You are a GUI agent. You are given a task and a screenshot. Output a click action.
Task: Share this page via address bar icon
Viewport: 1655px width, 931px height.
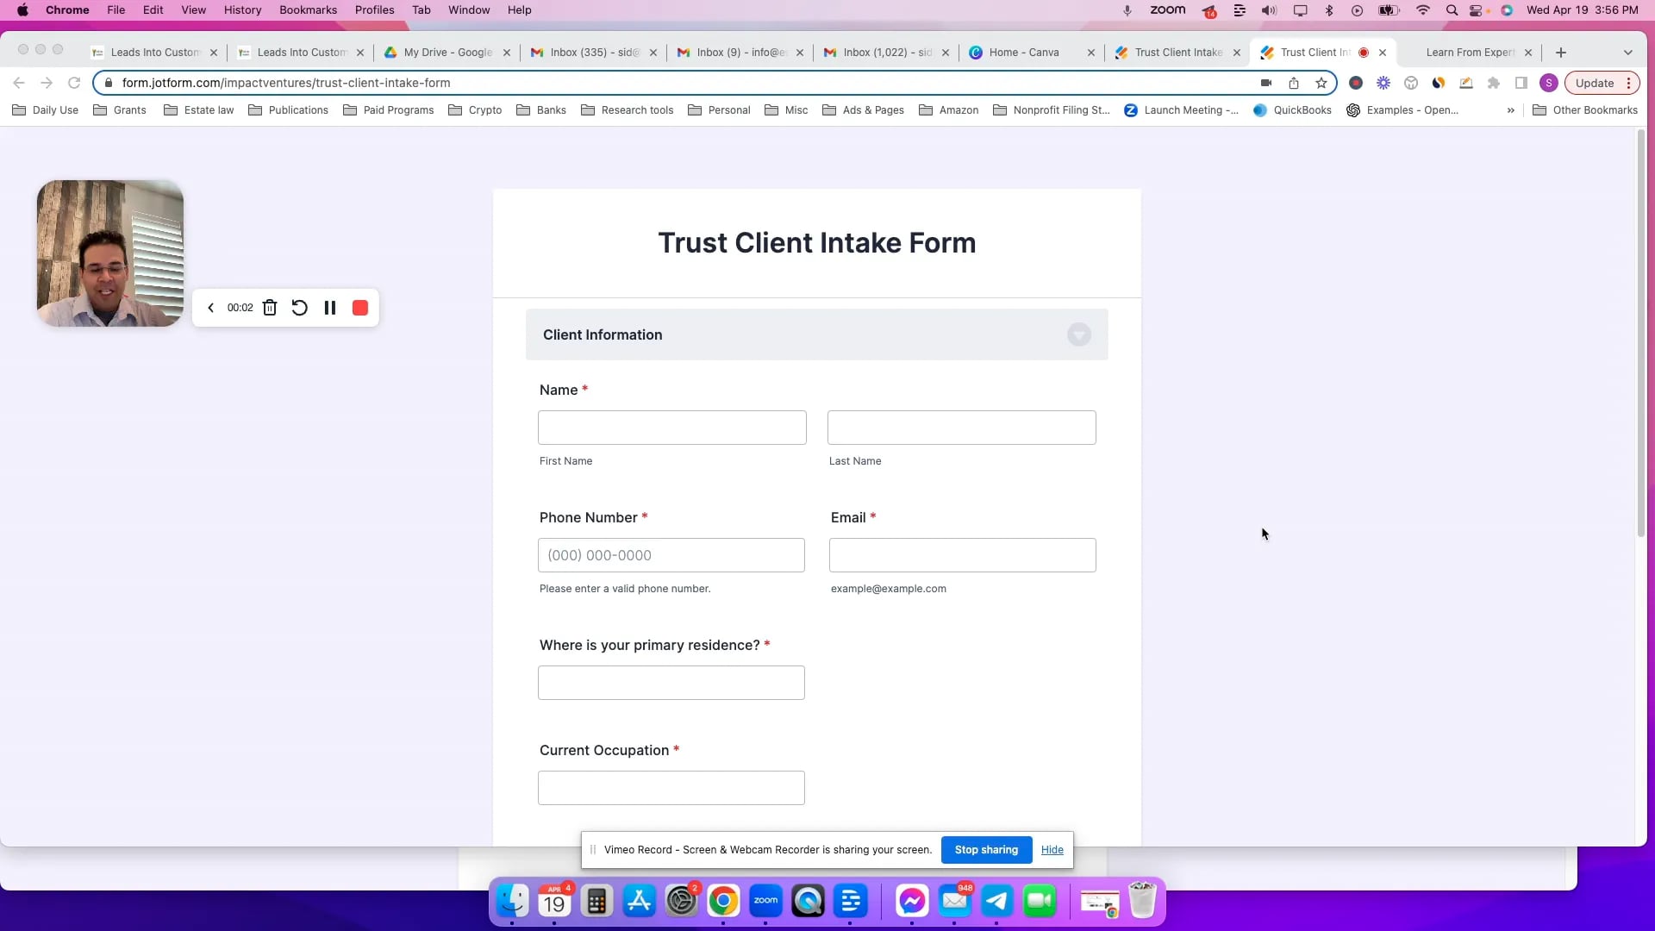[1294, 83]
